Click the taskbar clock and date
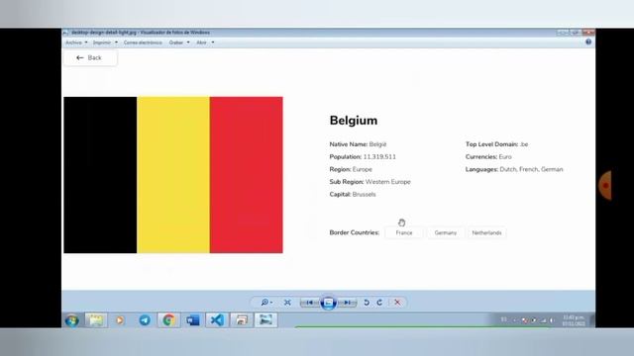 [x=574, y=320]
